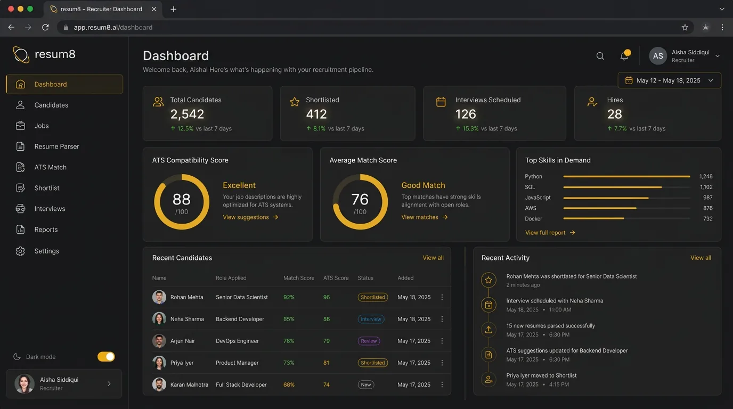
Task: Click the Review status badge for Arjun Nair
Action: click(369, 341)
